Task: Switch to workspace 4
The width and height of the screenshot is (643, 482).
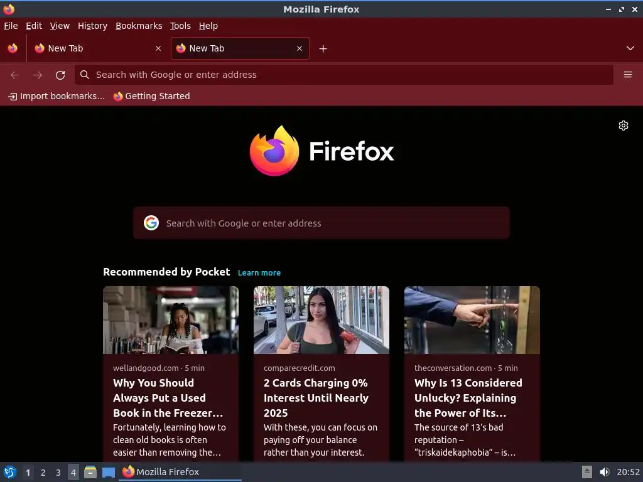Action: 73,473
